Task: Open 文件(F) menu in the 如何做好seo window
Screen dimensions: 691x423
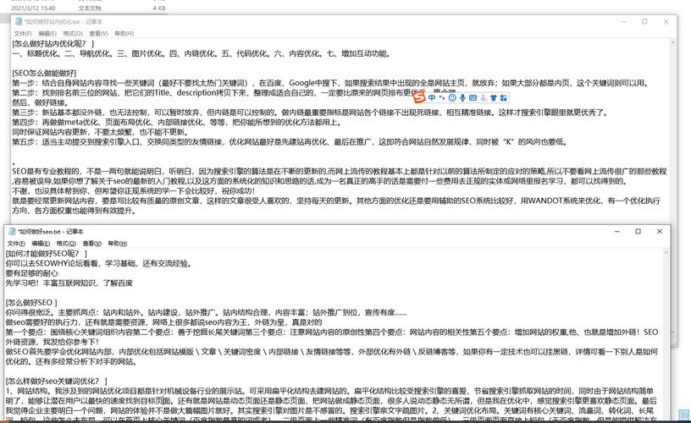Action: click(x=16, y=244)
